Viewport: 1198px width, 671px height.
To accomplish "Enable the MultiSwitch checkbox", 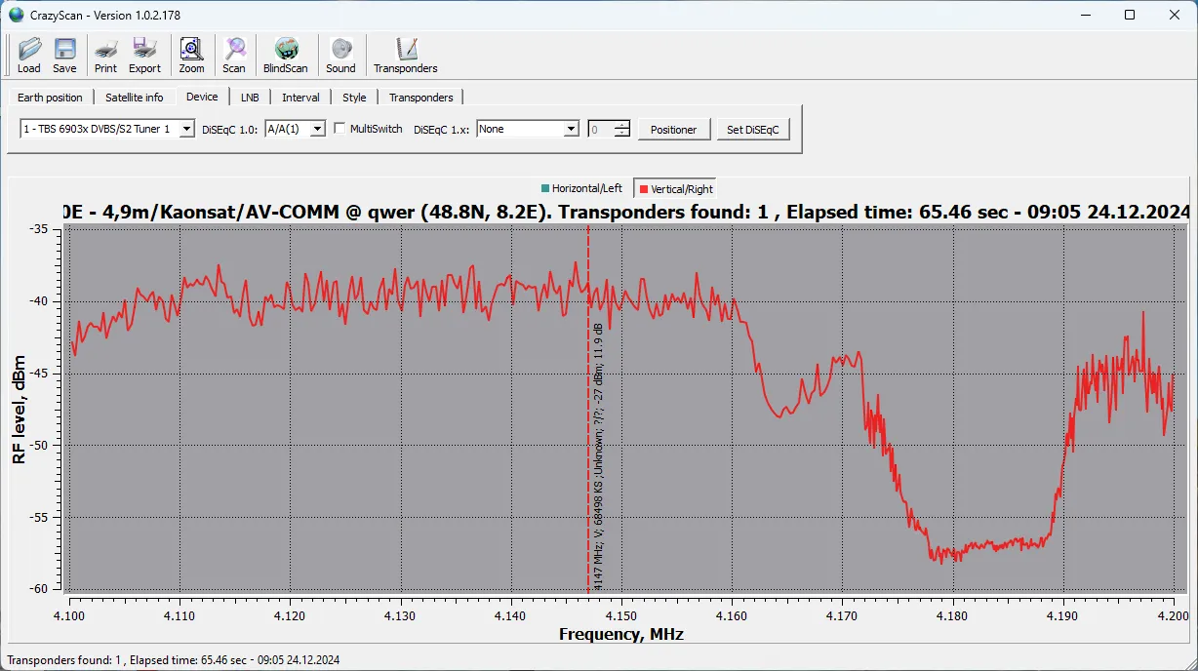I will (339, 129).
